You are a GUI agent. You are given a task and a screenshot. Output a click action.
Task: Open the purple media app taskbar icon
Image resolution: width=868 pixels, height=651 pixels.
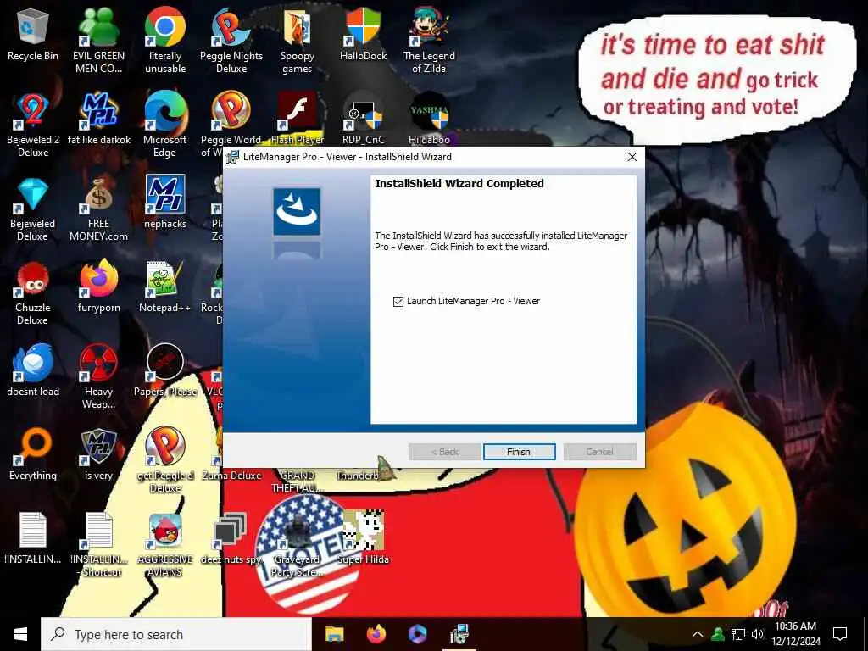417,634
